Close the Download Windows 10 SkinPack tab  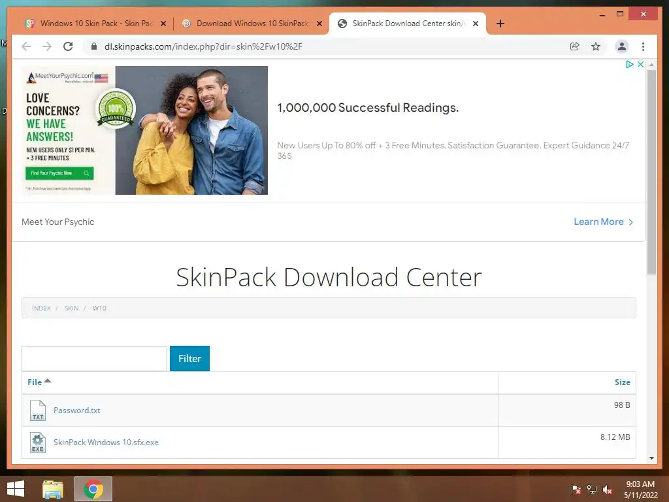(x=319, y=24)
